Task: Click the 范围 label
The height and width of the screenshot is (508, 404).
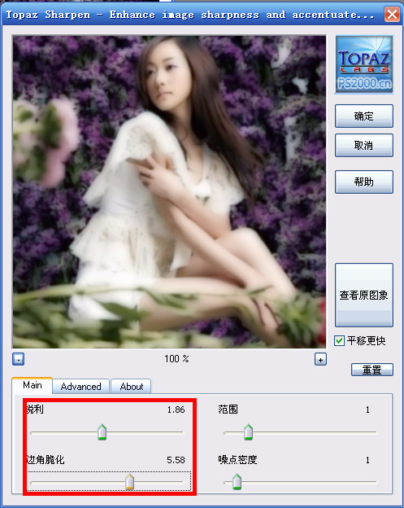Action: 228,409
